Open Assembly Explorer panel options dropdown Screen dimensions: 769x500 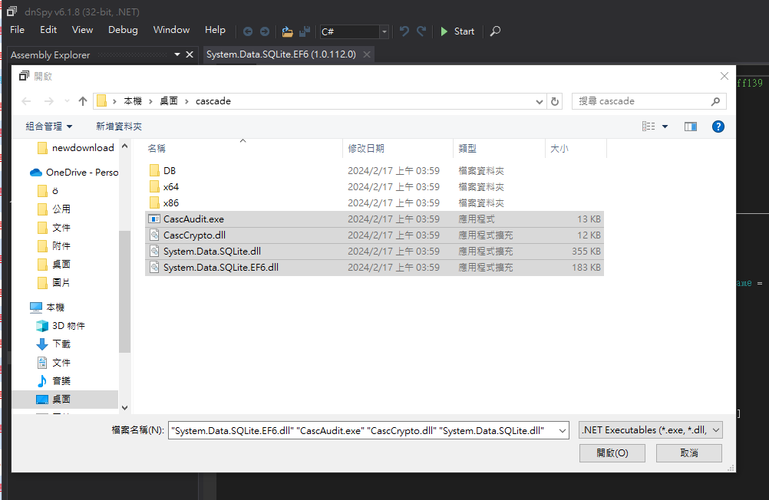coord(177,55)
